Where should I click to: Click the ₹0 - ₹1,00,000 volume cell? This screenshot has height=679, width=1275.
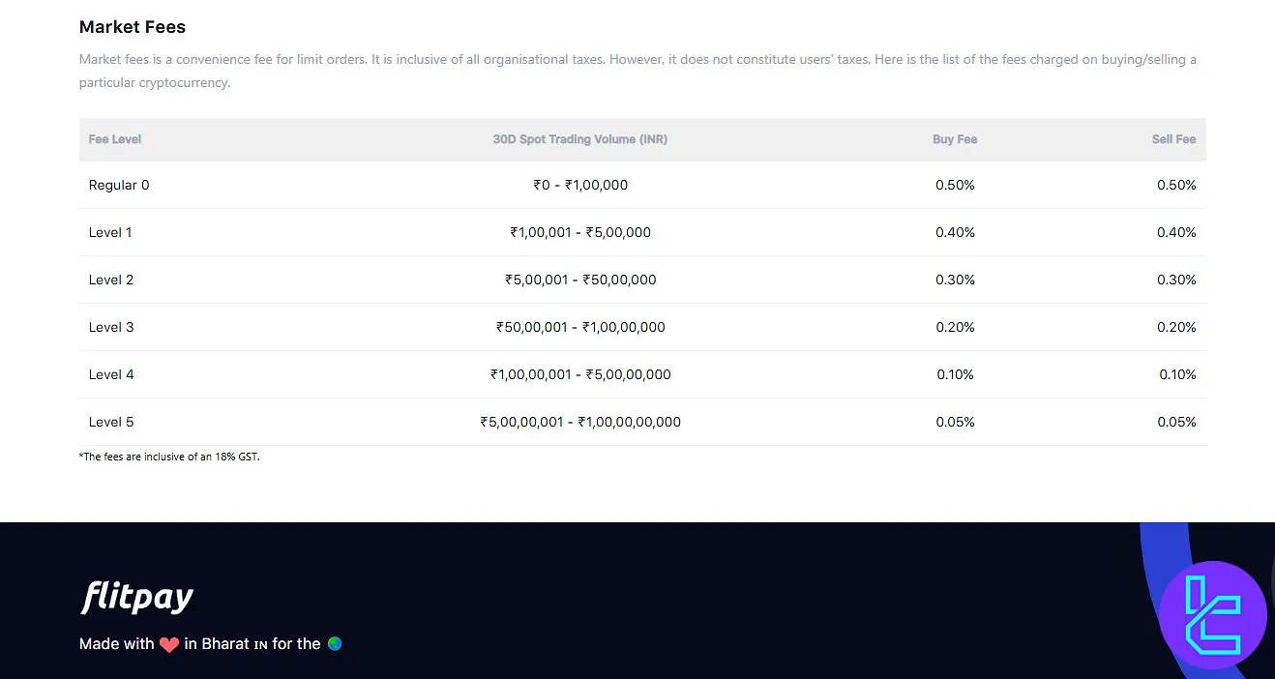click(580, 185)
